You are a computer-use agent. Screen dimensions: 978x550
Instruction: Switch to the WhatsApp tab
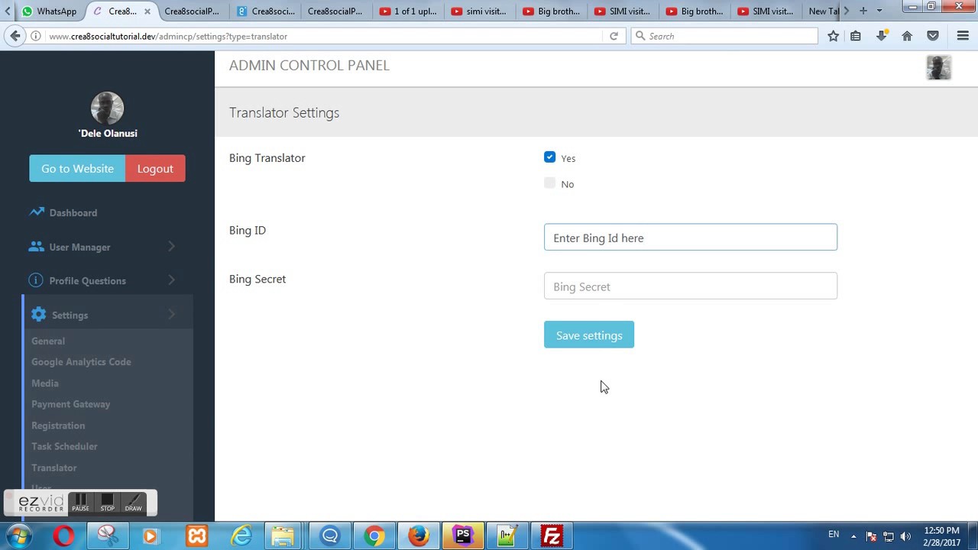coord(50,11)
